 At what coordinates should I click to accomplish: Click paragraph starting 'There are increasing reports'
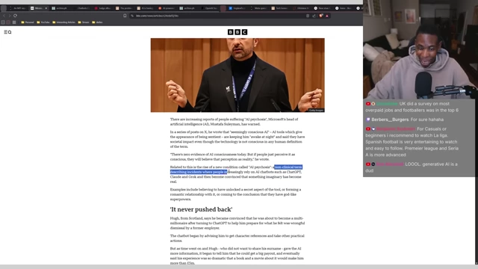click(x=234, y=122)
